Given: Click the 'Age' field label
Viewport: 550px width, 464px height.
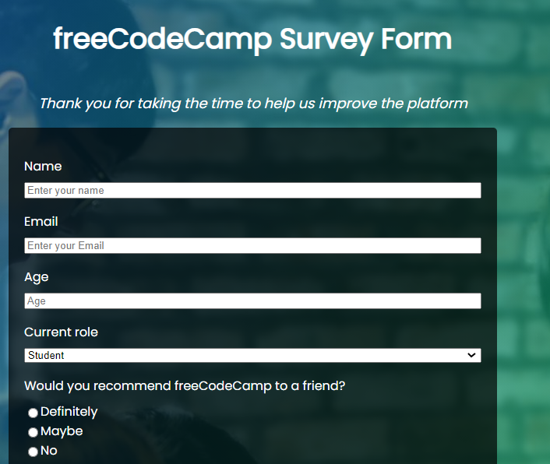Looking at the screenshot, I should [37, 277].
